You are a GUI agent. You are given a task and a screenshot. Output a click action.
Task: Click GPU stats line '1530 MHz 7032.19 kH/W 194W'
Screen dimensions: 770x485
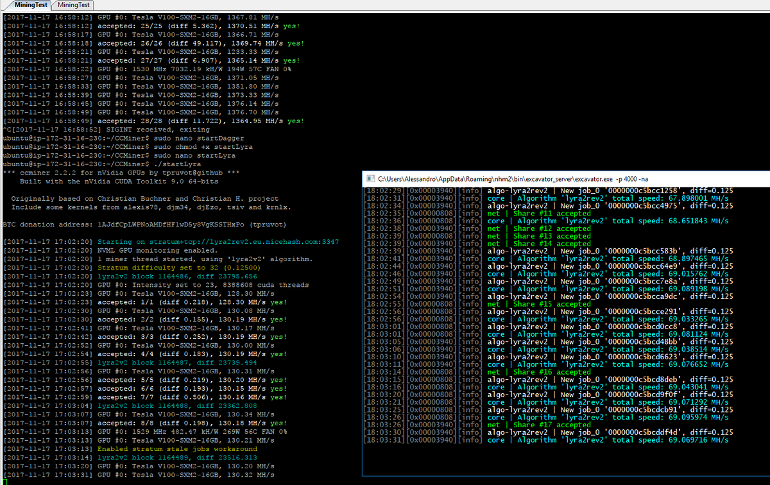point(147,69)
